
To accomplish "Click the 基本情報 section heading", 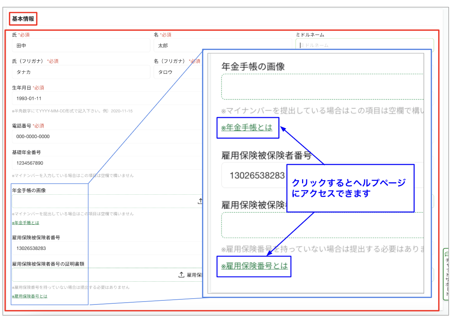I will (23, 19).
